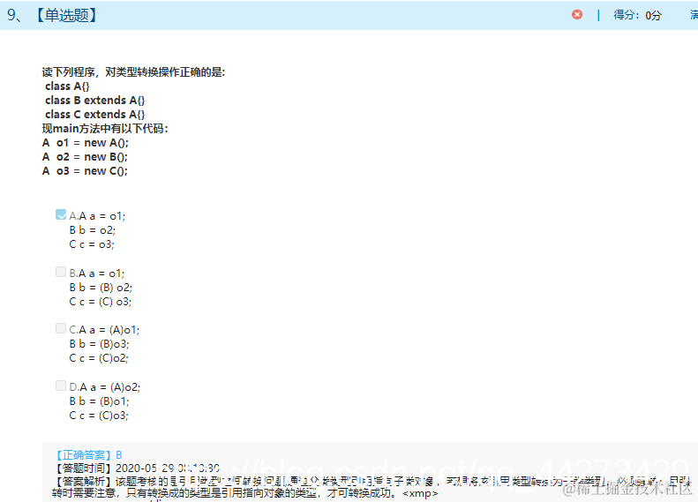
Task: Select checkbox for option C
Action: 61,328
